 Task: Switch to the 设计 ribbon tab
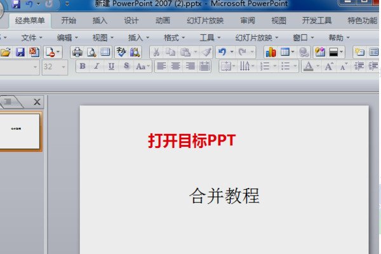(131, 21)
